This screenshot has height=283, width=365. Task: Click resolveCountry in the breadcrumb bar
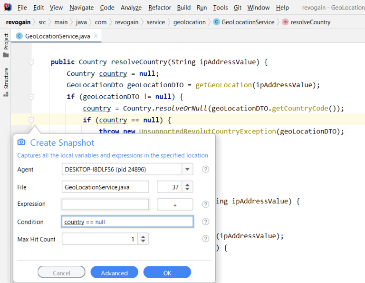[310, 22]
